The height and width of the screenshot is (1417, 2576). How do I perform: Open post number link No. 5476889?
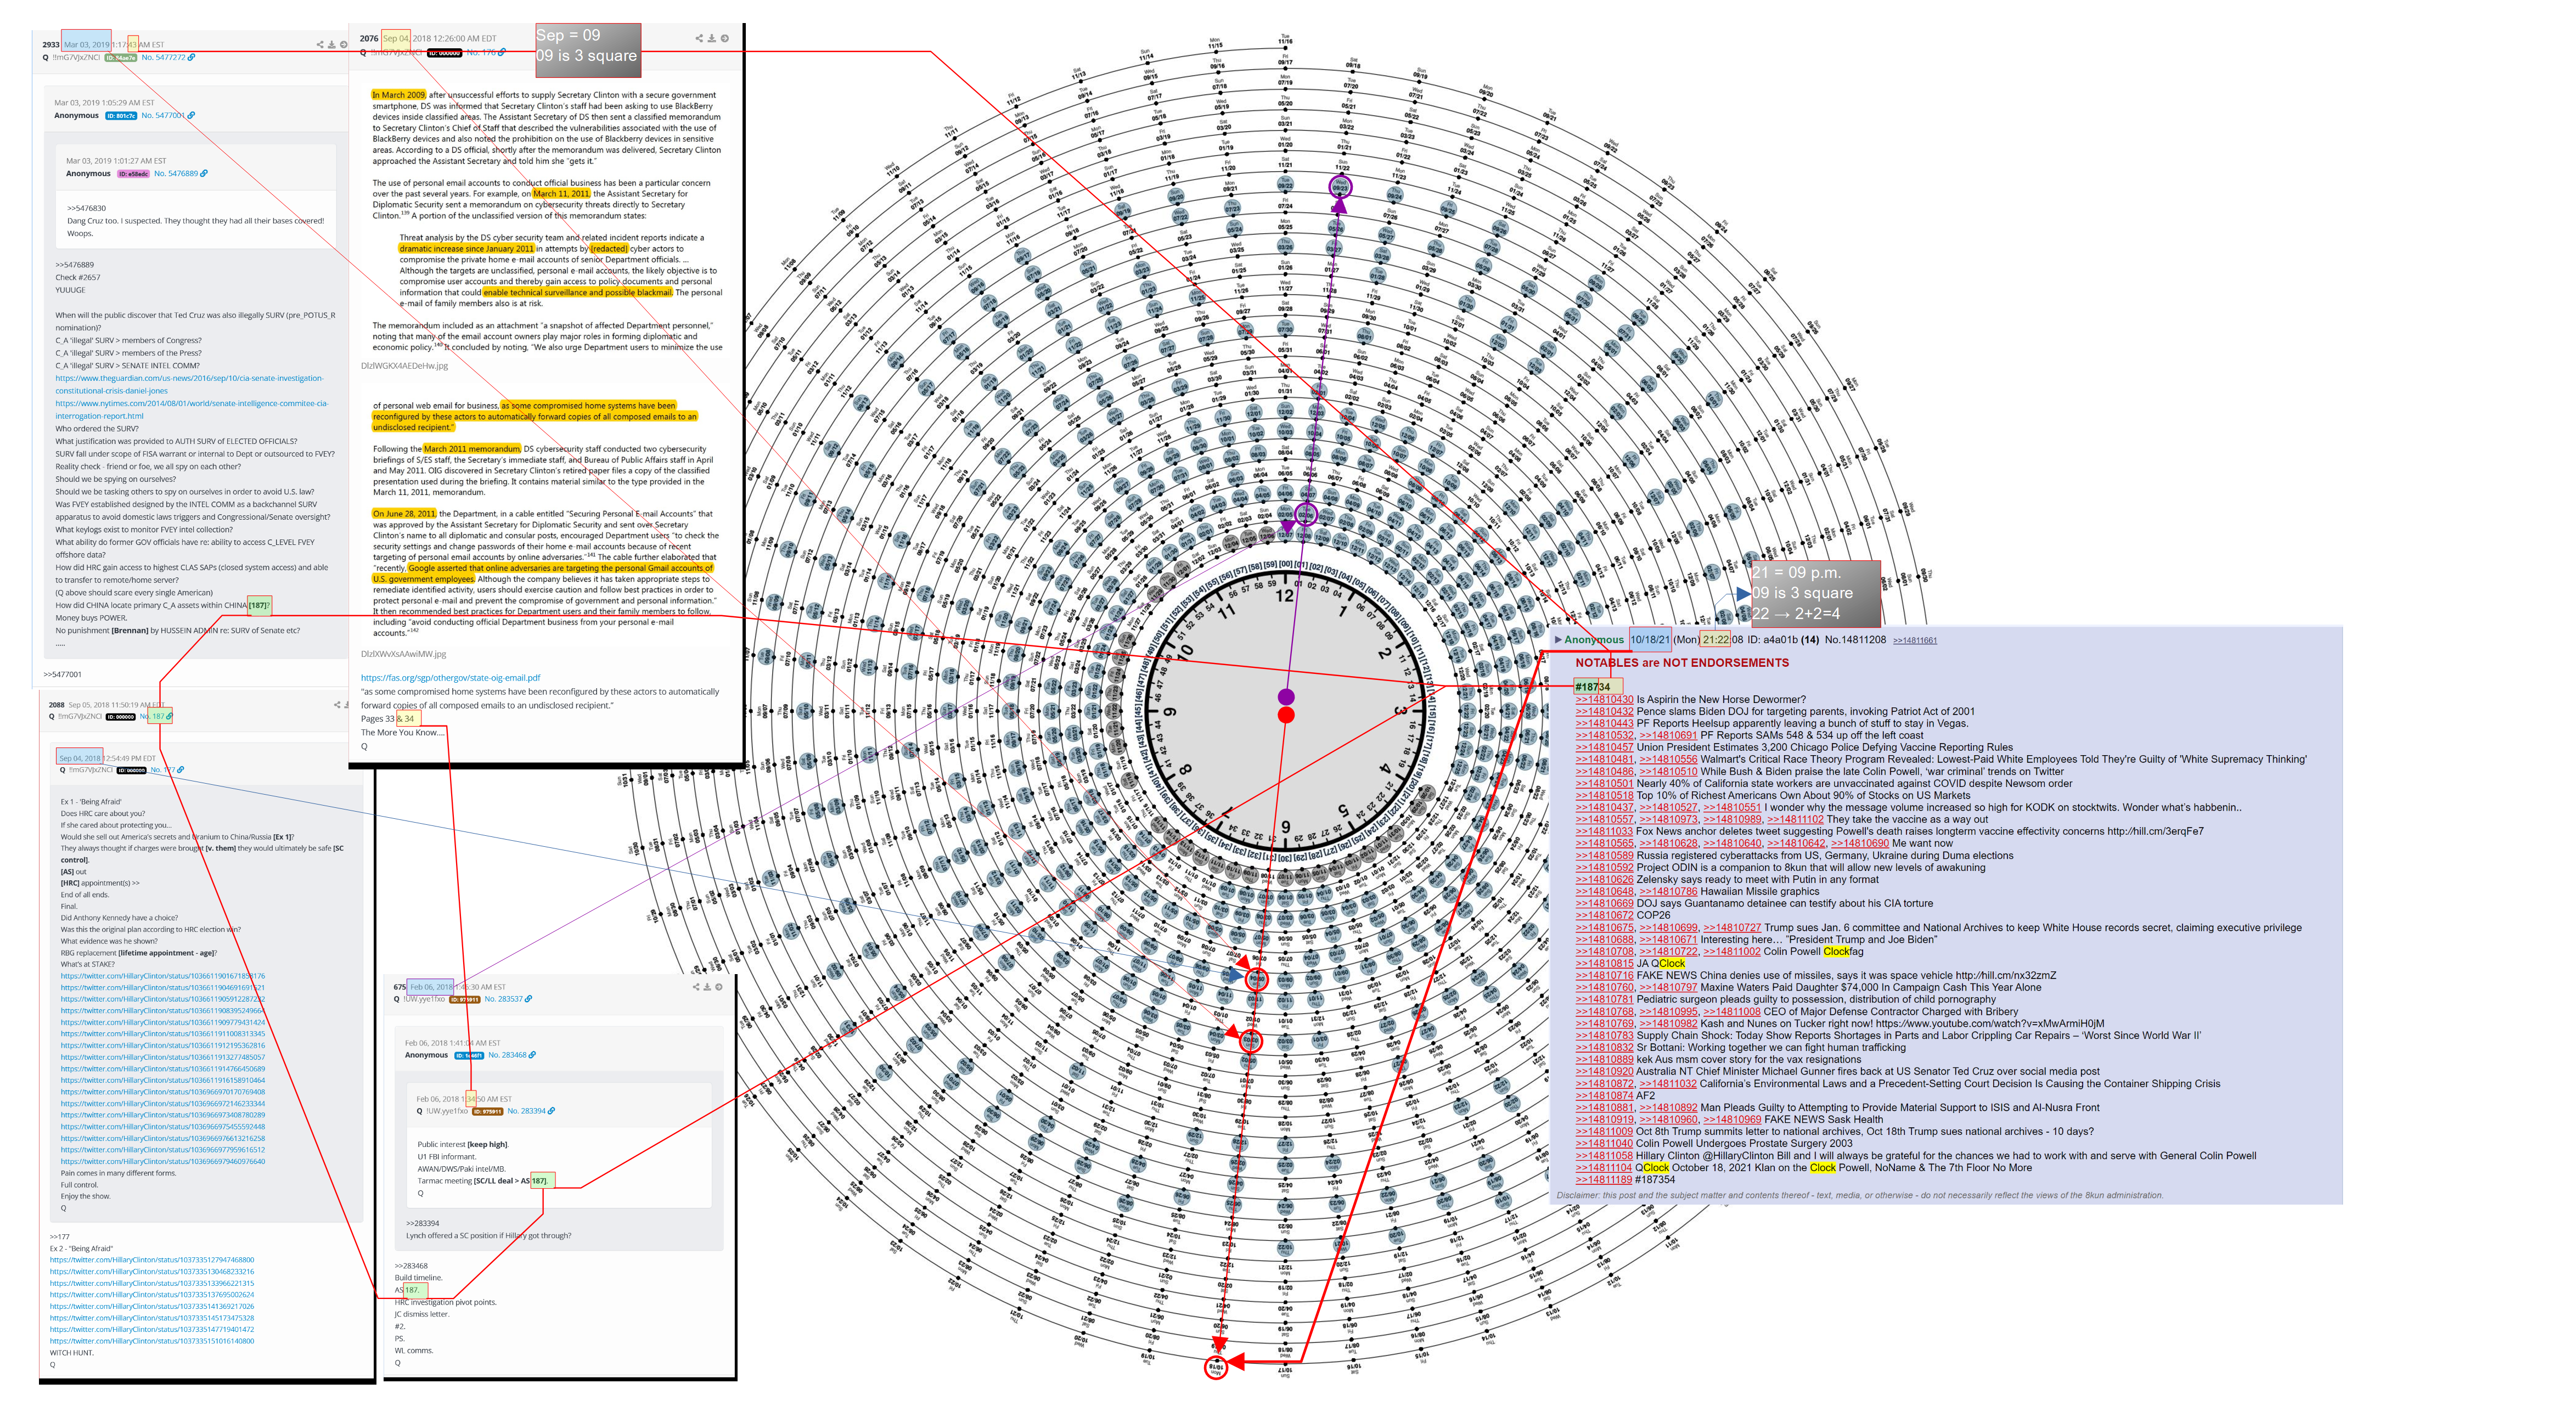point(176,173)
